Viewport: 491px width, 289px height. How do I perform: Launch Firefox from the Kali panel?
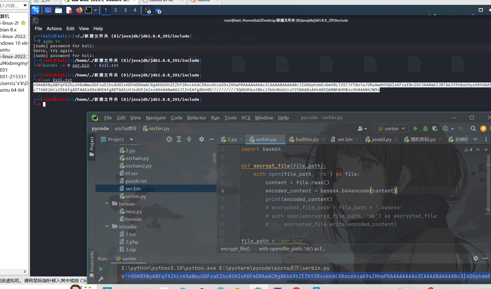pyautogui.click(x=79, y=10)
